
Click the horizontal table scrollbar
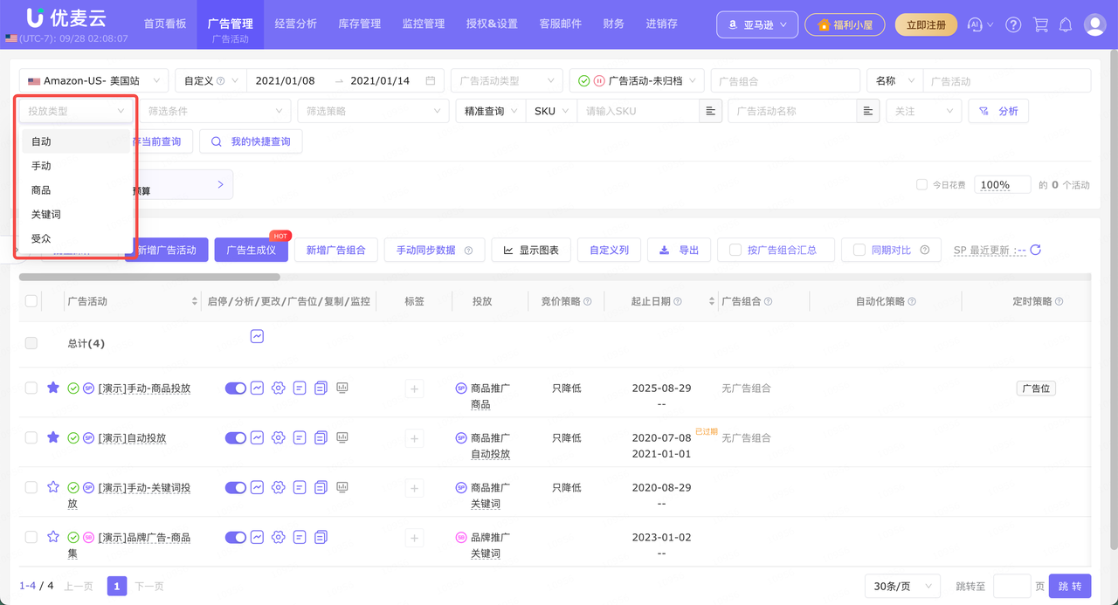click(x=149, y=277)
